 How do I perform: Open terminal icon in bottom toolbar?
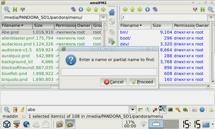[170, 110]
